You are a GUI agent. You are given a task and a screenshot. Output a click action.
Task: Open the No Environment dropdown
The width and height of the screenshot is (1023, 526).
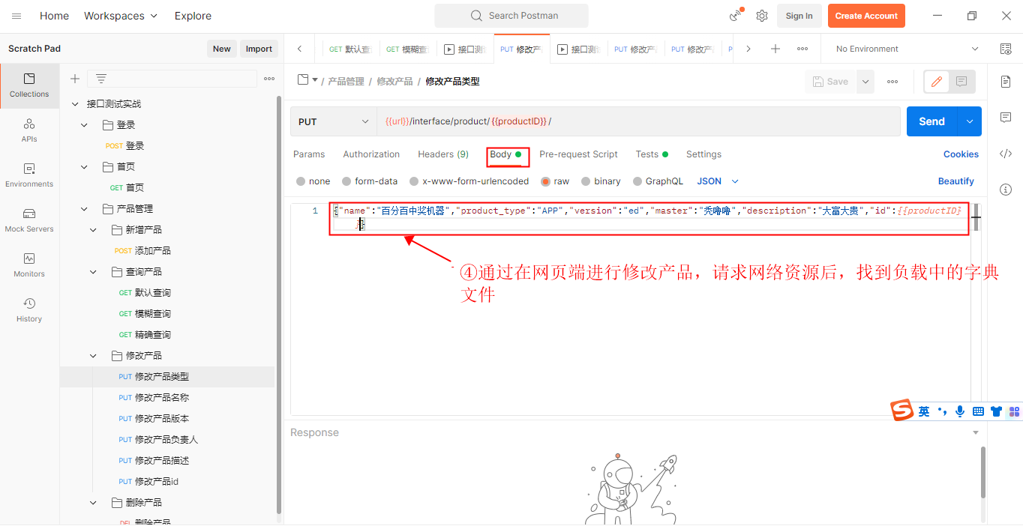click(x=907, y=49)
